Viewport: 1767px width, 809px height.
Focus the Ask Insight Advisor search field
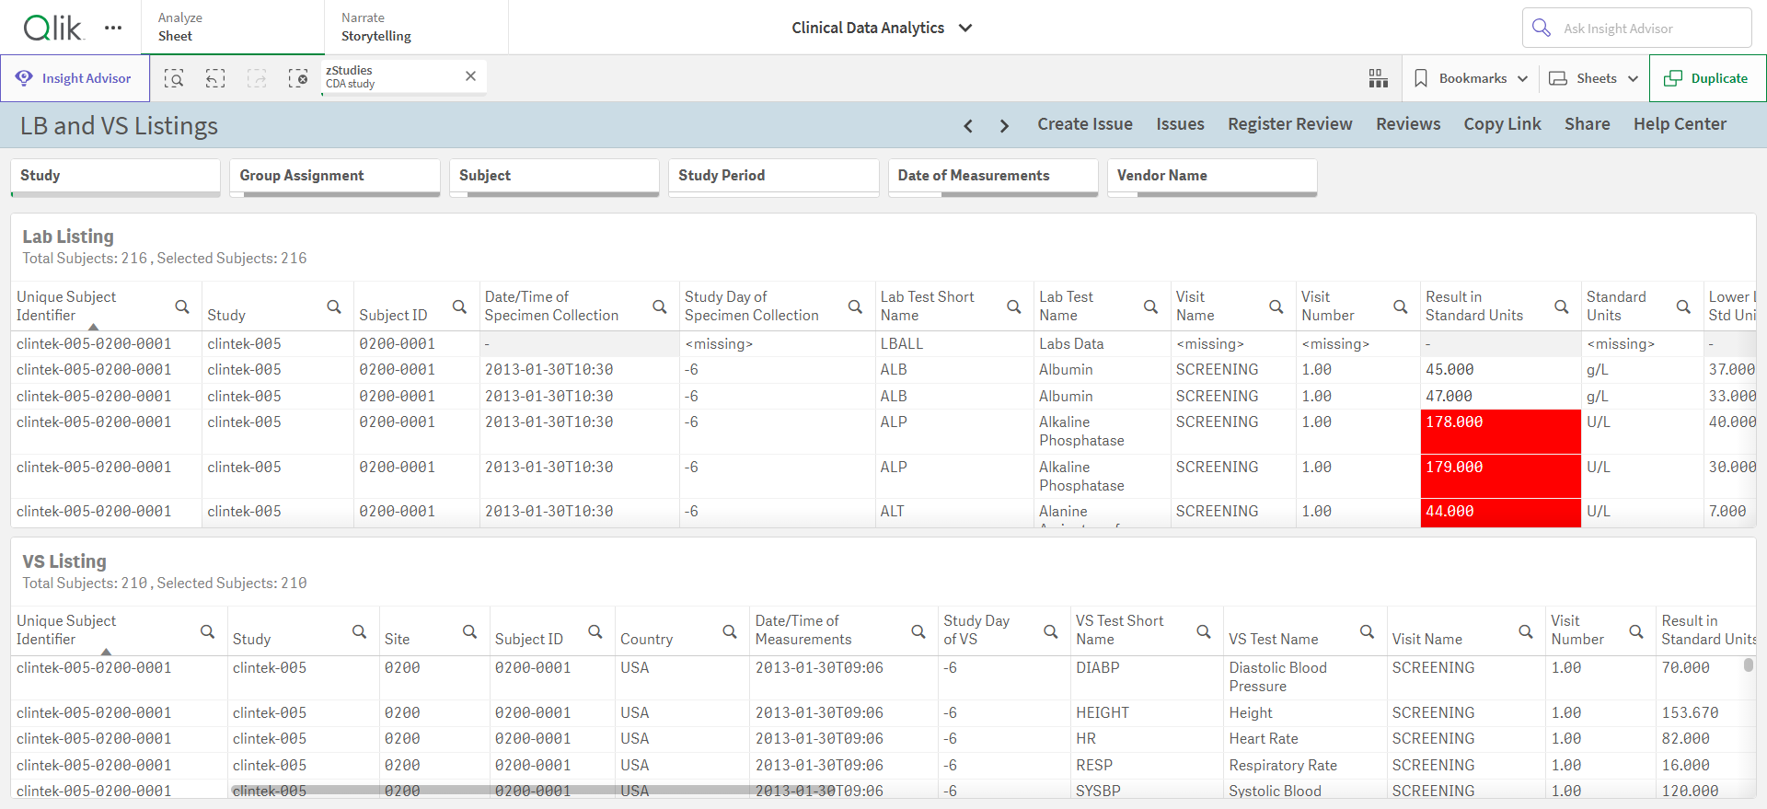[x=1637, y=28]
